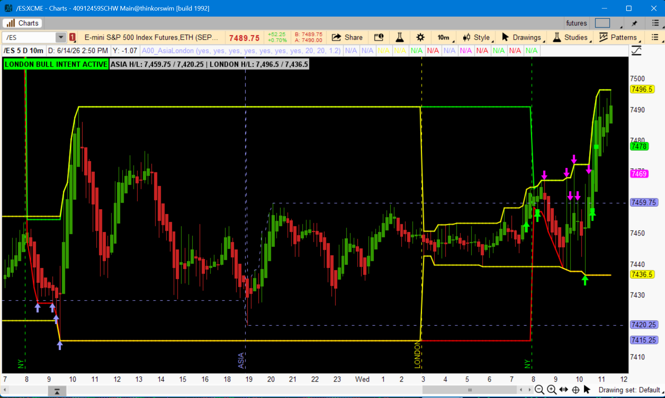Click the E-mini S&P 500 Index Futures description
Screen dimensions: 665x398
tap(151, 37)
